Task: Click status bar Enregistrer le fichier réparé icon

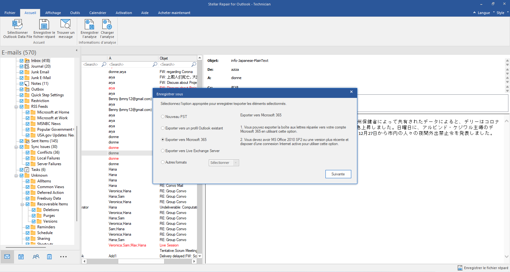Action: tap(460, 268)
